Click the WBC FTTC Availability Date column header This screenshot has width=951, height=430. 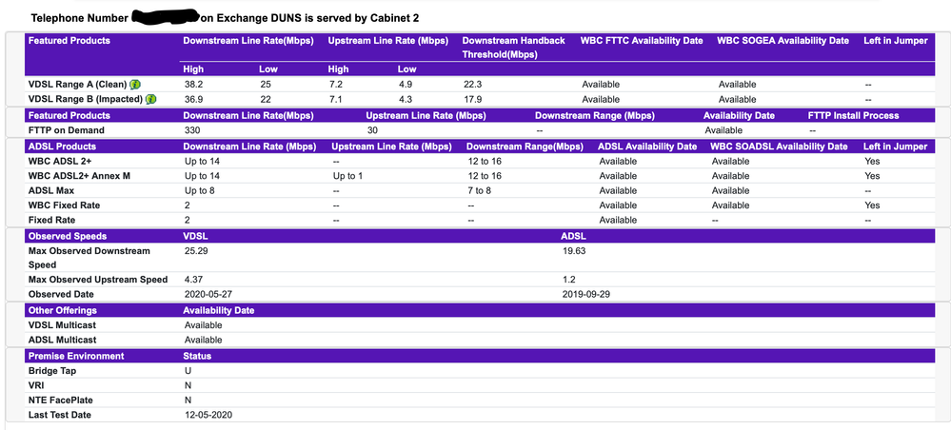click(x=642, y=41)
